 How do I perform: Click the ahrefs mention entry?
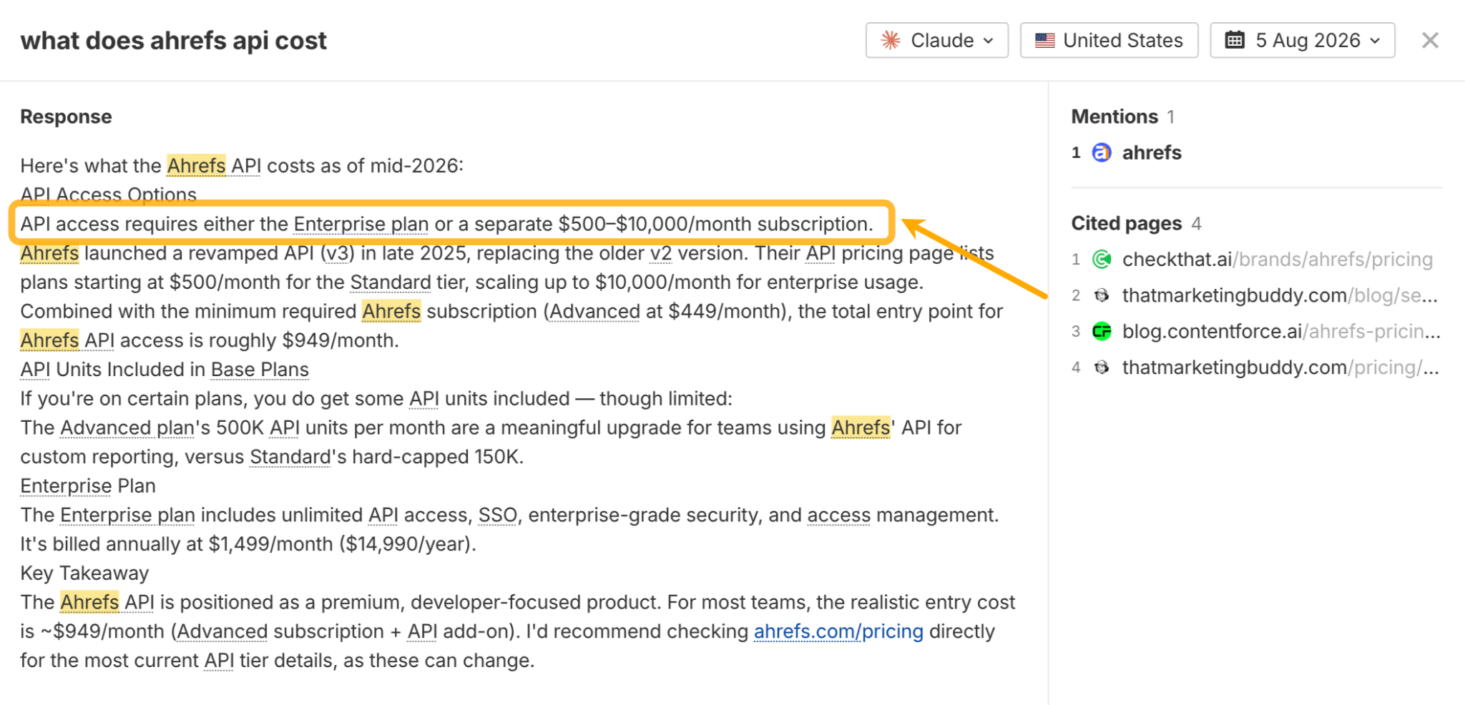(1151, 152)
